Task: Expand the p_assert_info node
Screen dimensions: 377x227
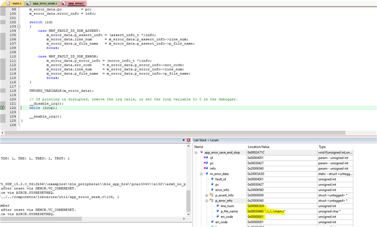Action: pyautogui.click(x=207, y=195)
